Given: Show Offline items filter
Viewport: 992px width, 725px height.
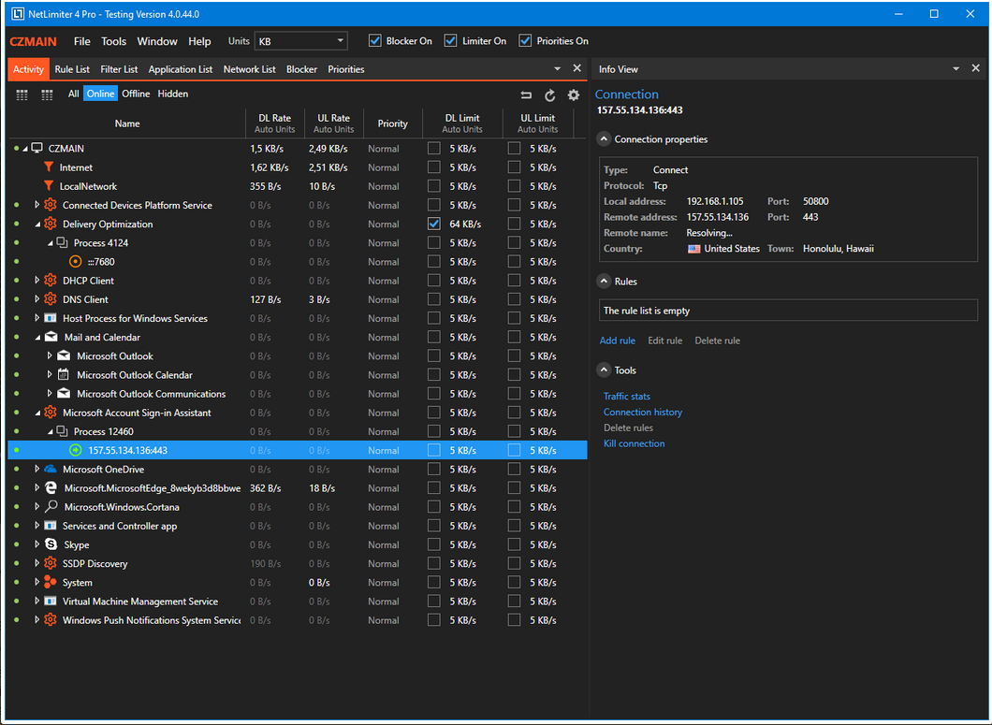Looking at the screenshot, I should (x=136, y=94).
